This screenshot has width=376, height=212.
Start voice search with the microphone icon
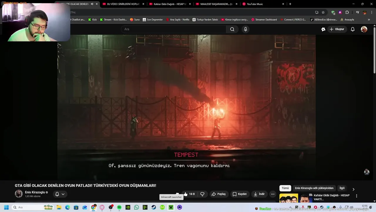(246, 29)
